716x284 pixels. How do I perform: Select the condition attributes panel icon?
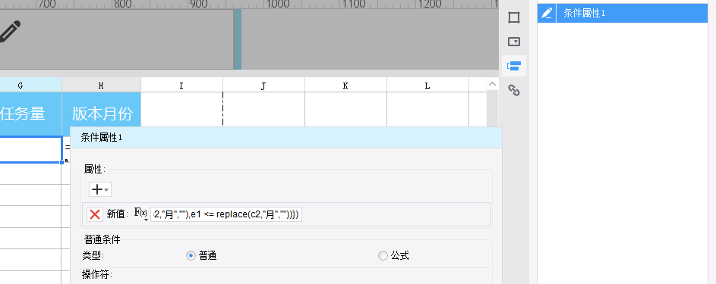pos(514,66)
